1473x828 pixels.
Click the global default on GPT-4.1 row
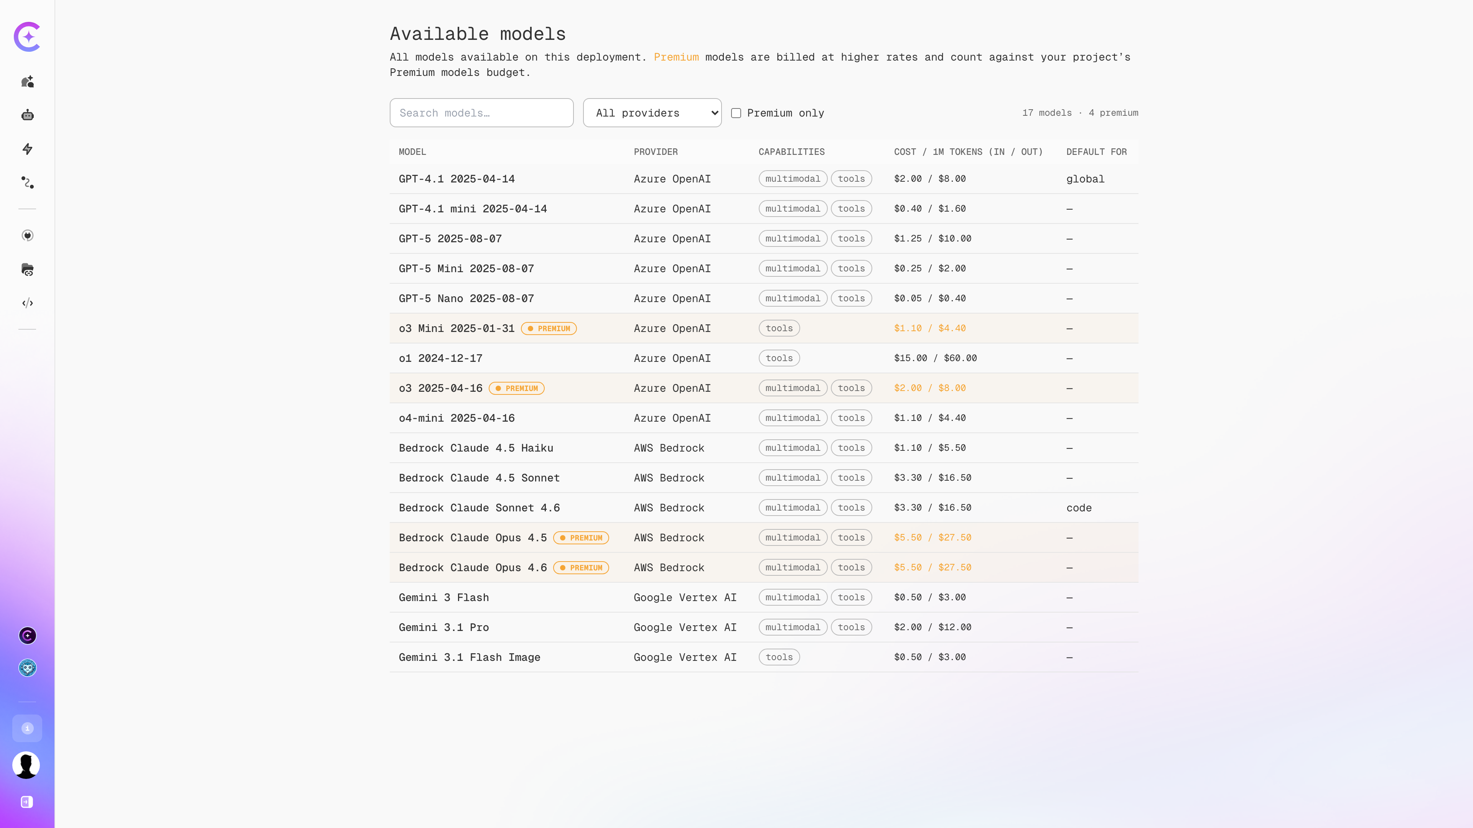1085,179
